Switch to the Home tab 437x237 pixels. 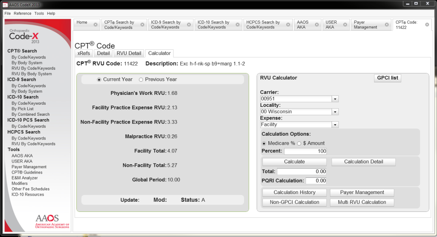82,23
